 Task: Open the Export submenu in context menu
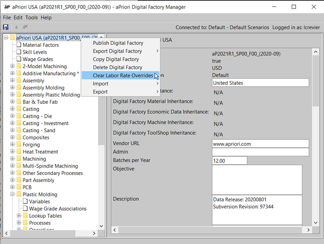[x=121, y=92]
